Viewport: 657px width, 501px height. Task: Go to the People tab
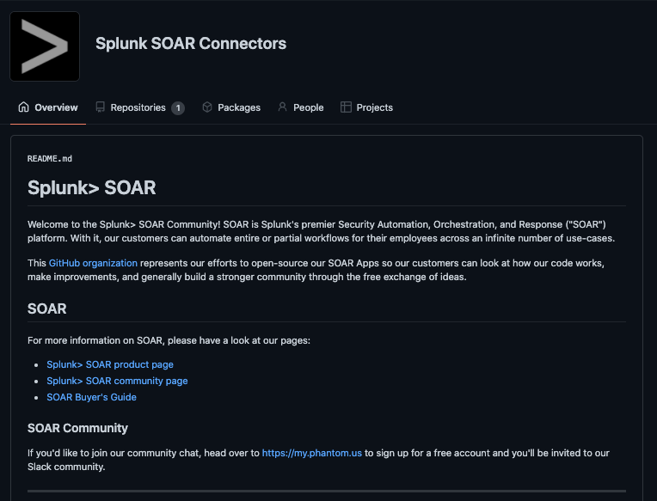301,107
